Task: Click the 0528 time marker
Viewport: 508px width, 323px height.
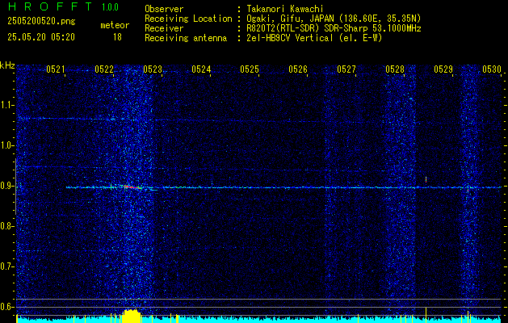Action: click(395, 69)
